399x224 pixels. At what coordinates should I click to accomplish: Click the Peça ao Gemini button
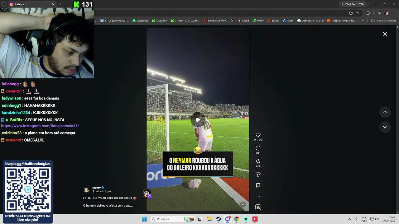(353, 4)
